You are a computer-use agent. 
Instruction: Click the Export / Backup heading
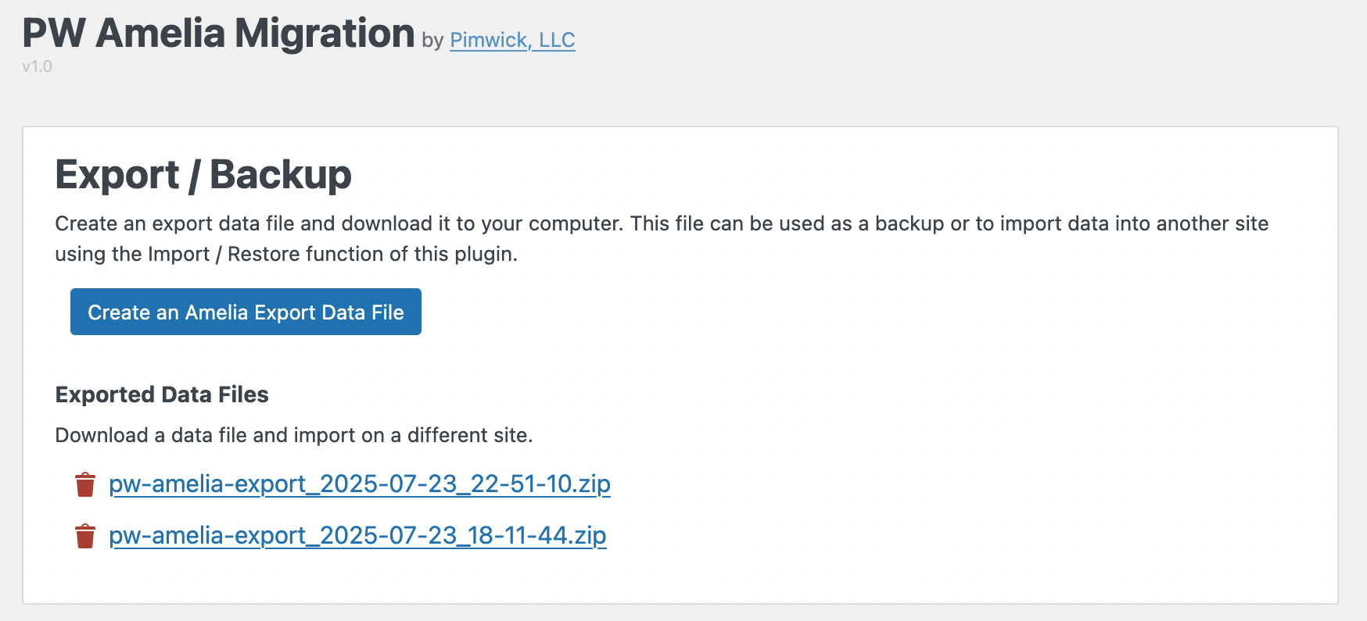tap(203, 174)
